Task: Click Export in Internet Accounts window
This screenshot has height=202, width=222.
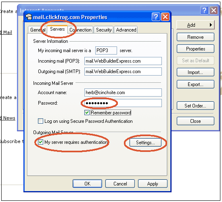Action: [x=195, y=84]
